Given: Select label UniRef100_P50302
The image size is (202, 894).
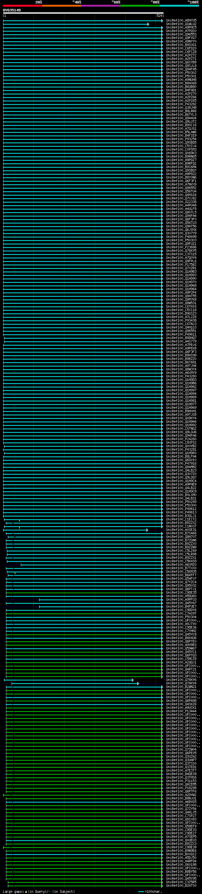Looking at the screenshot, I should coord(181,73).
